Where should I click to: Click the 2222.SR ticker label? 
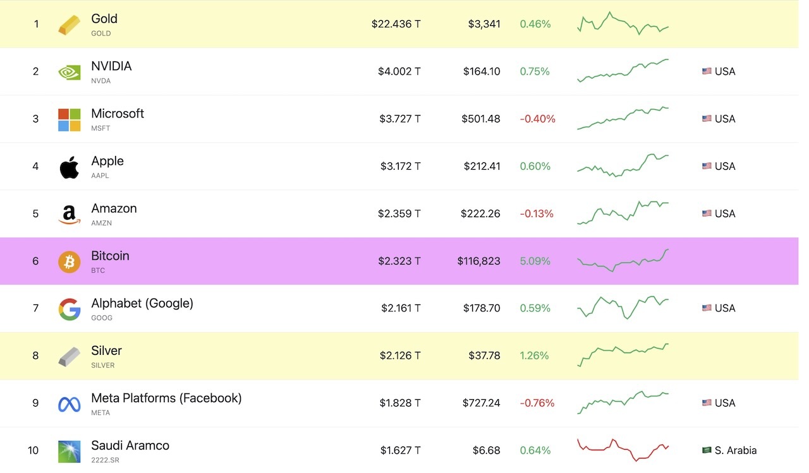tap(105, 460)
